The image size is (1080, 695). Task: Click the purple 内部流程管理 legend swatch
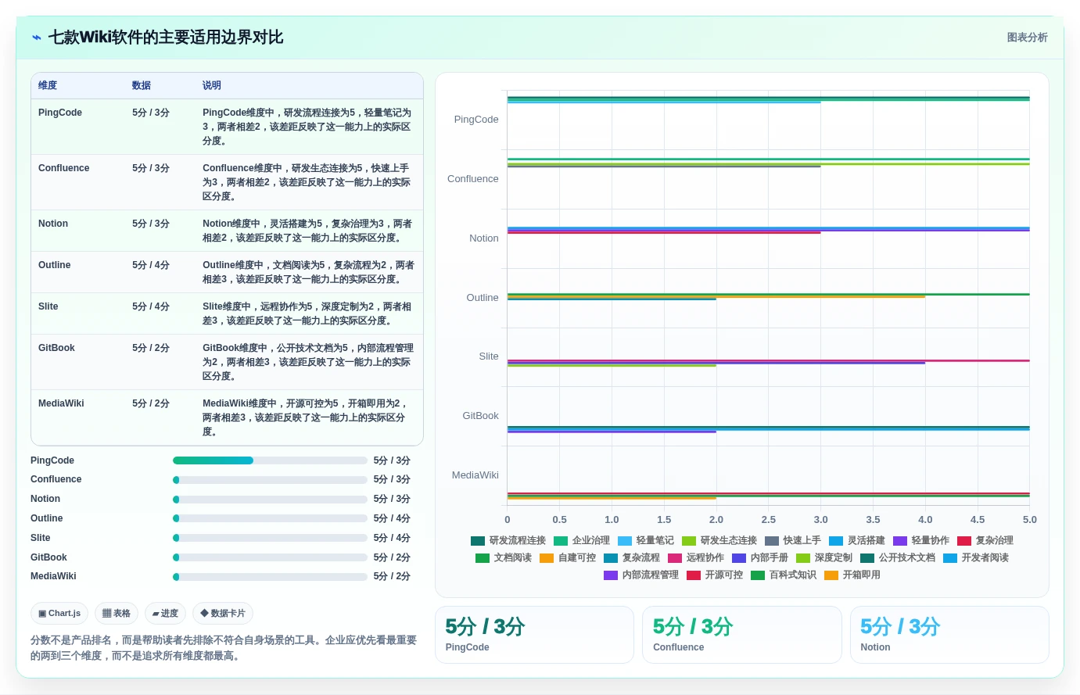(x=611, y=575)
